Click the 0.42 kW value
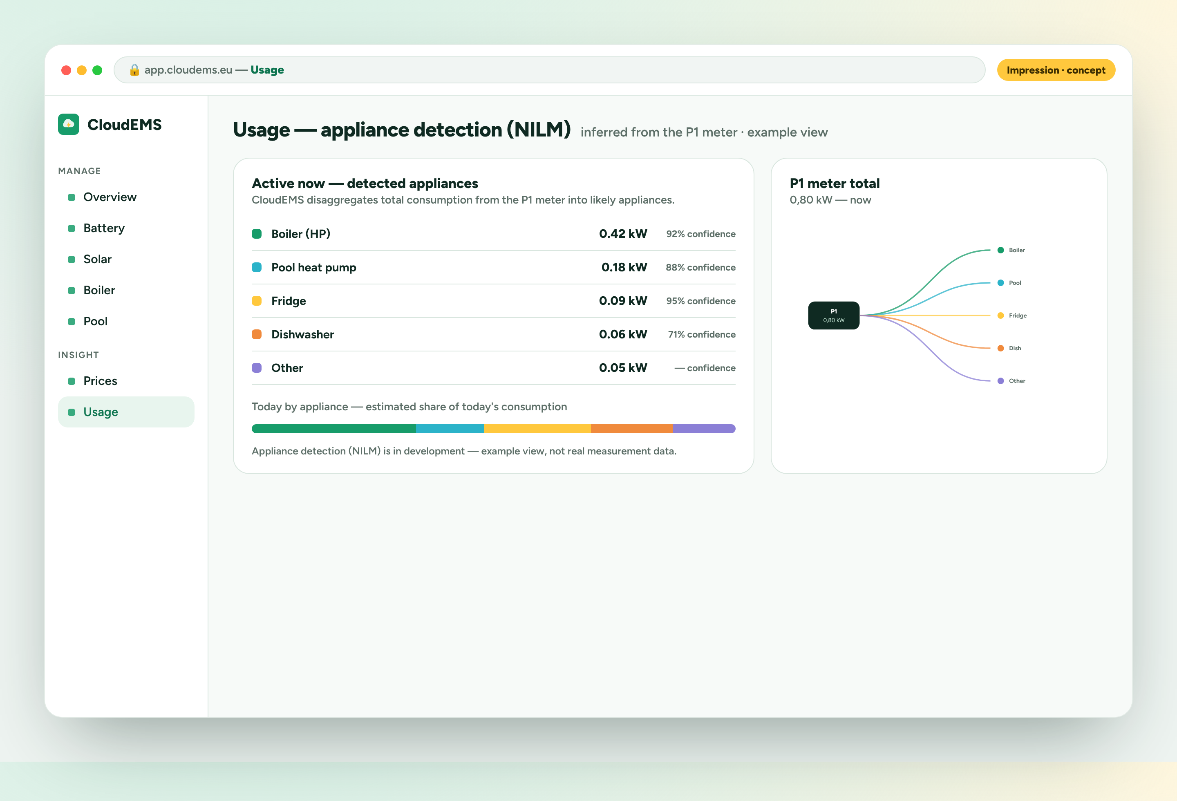The image size is (1177, 801). 623,234
